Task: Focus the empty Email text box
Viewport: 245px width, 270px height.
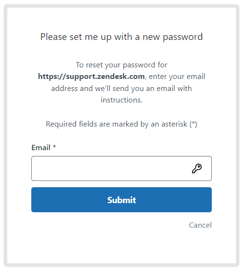Action: (x=121, y=168)
